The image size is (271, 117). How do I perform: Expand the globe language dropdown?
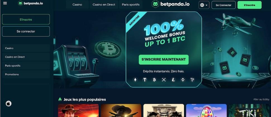204,5
